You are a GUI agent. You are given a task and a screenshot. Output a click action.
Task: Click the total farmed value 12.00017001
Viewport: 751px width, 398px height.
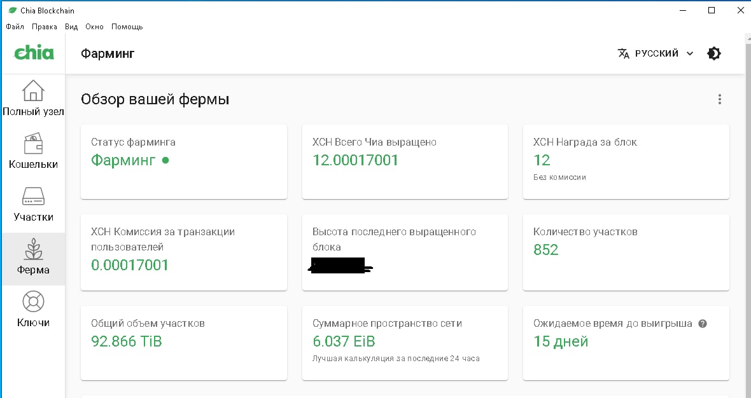[355, 160]
